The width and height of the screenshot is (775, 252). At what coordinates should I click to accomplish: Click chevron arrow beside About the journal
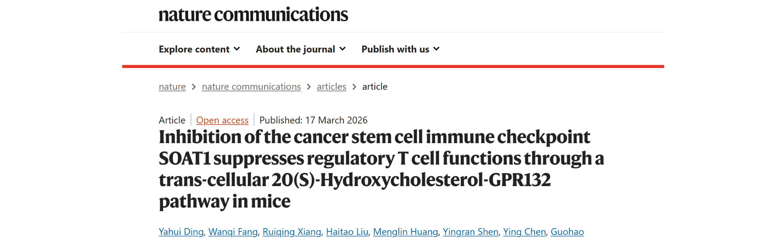[x=343, y=49]
